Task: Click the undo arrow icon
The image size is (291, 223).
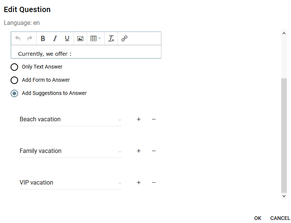Action: pos(18,38)
